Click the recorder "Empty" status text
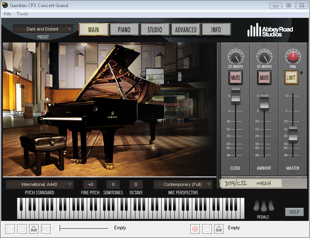310x238 pixels. point(234,228)
